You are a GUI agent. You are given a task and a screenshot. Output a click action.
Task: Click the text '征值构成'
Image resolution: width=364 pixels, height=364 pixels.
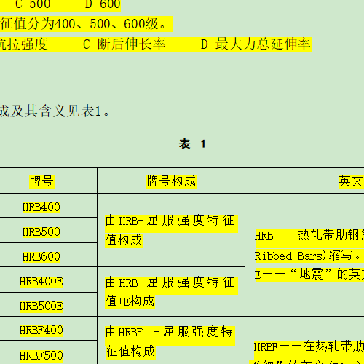coord(130,352)
